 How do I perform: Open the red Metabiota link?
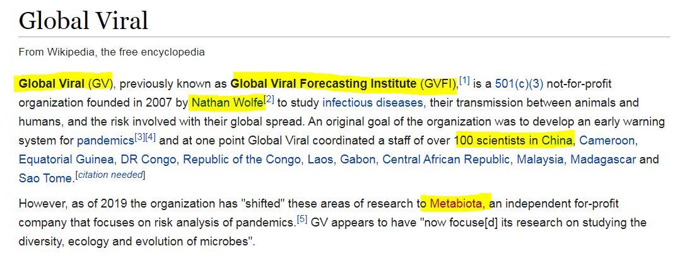coord(457,203)
